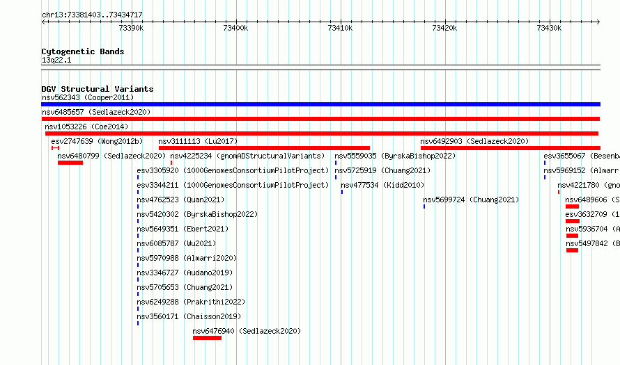620x365 pixels.
Task: Open nsv5559035 (ByrskaBishop2022) label
Action: click(x=395, y=156)
